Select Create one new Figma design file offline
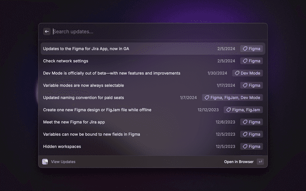Image resolution: width=306 pixels, height=191 pixels. coord(97,110)
